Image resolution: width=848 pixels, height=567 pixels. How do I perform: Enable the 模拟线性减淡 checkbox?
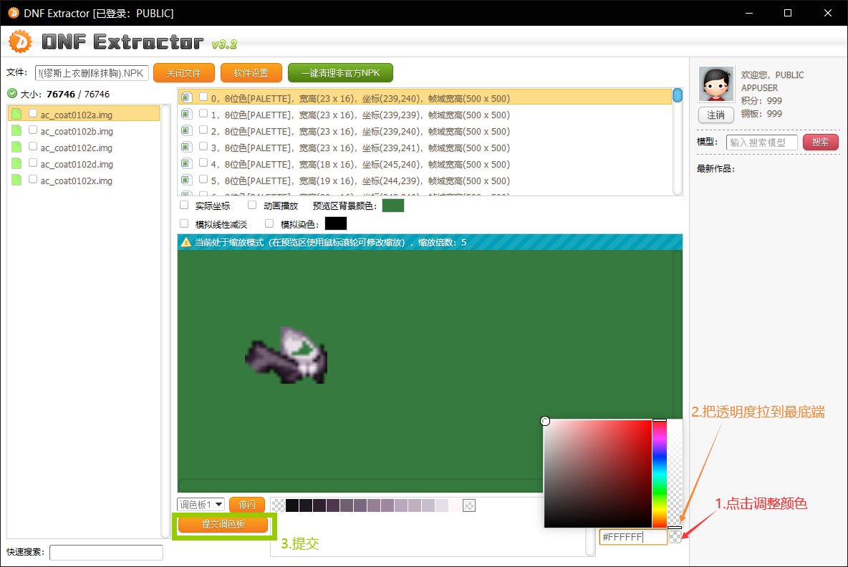point(184,223)
